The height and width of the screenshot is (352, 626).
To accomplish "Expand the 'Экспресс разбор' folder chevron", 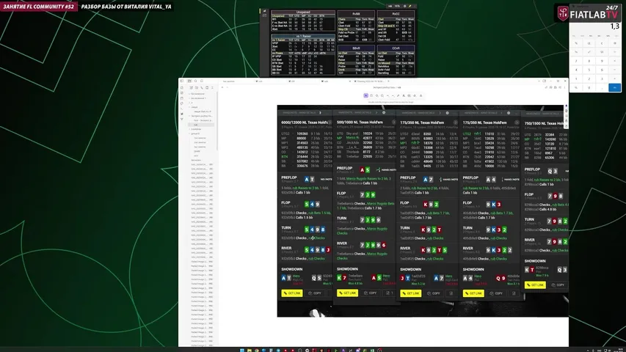I will [x=189, y=116].
